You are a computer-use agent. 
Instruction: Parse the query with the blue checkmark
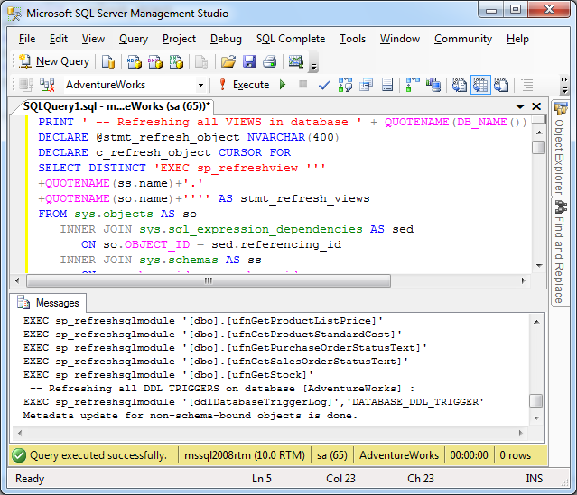coord(324,85)
